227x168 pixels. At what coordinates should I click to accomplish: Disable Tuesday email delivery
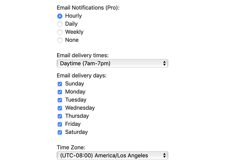click(60, 100)
